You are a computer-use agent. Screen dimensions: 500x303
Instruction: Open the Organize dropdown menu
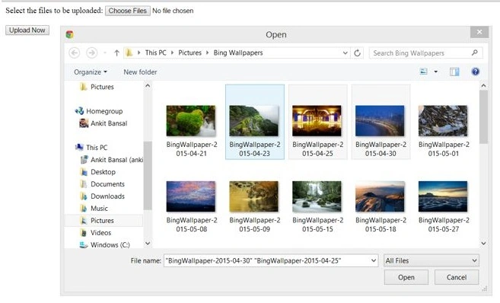click(x=91, y=72)
